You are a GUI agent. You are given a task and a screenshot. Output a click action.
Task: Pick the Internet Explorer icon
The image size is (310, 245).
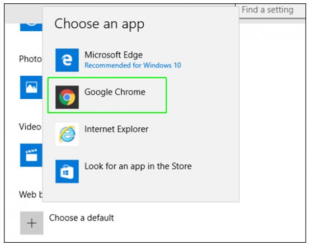pos(67,134)
